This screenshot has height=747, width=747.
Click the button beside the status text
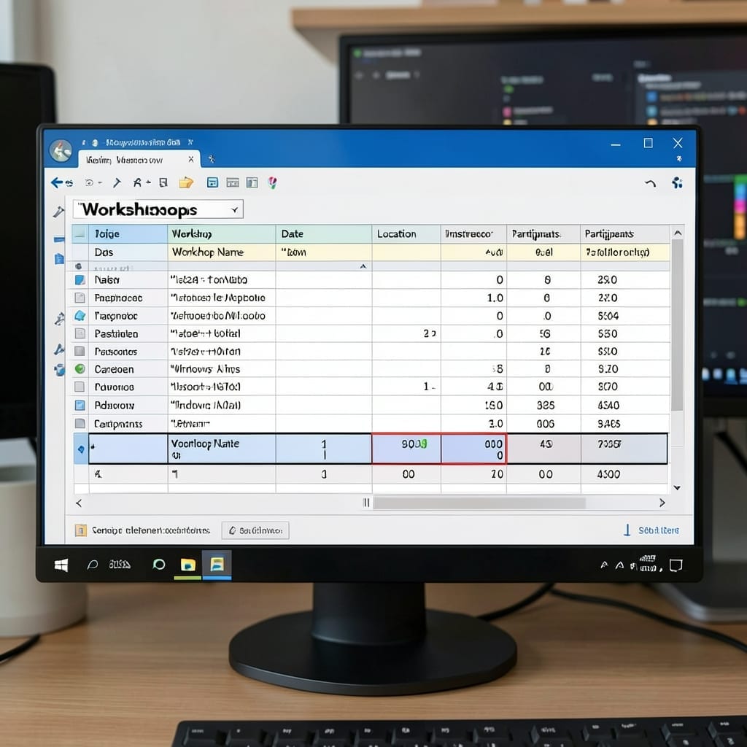tap(255, 530)
